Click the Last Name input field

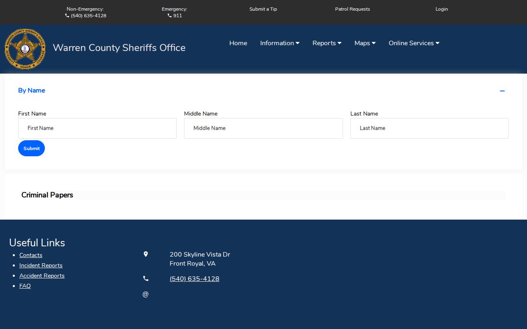pos(429,128)
